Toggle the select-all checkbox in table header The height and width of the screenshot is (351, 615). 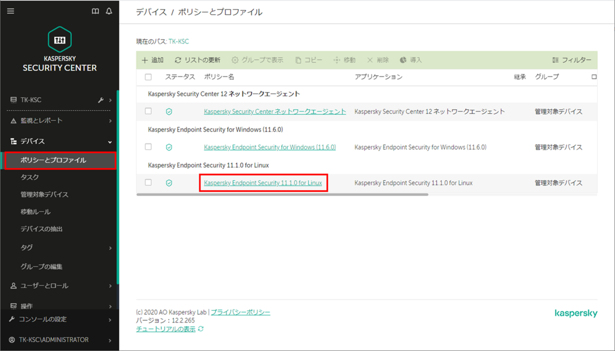148,77
